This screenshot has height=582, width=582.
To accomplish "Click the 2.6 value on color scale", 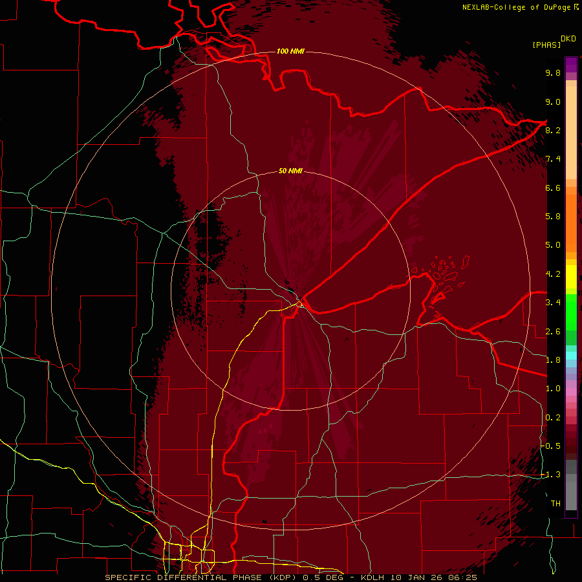I will tap(553, 332).
